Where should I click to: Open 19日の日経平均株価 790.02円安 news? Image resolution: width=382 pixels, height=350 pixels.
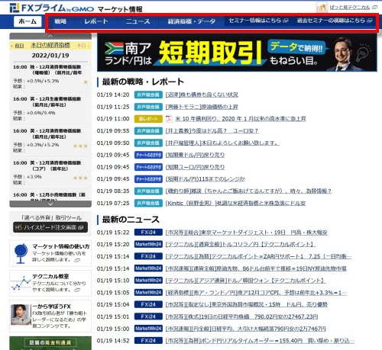click(x=241, y=316)
